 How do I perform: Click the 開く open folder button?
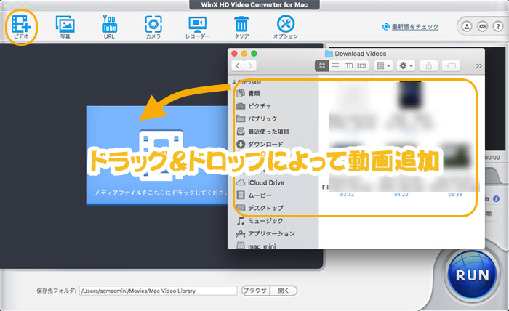(284, 291)
